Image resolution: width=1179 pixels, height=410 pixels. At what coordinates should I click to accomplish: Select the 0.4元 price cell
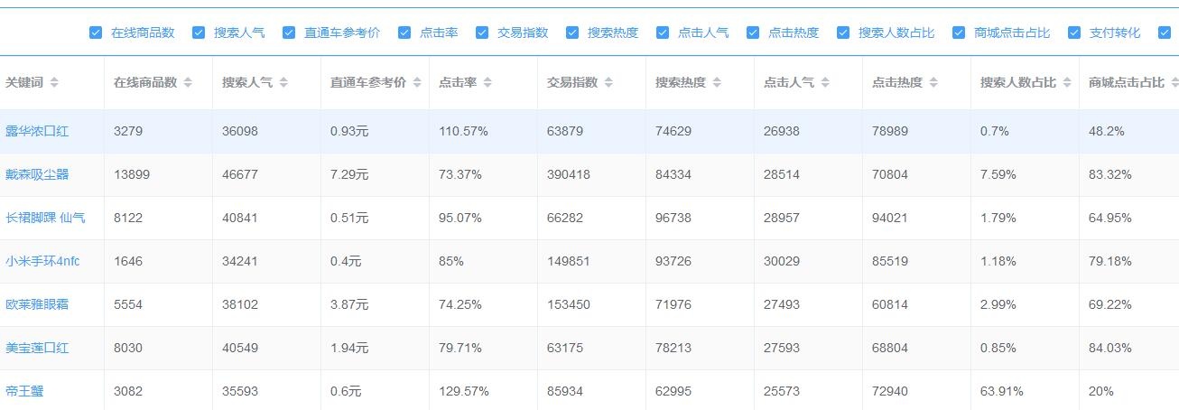[x=346, y=261]
